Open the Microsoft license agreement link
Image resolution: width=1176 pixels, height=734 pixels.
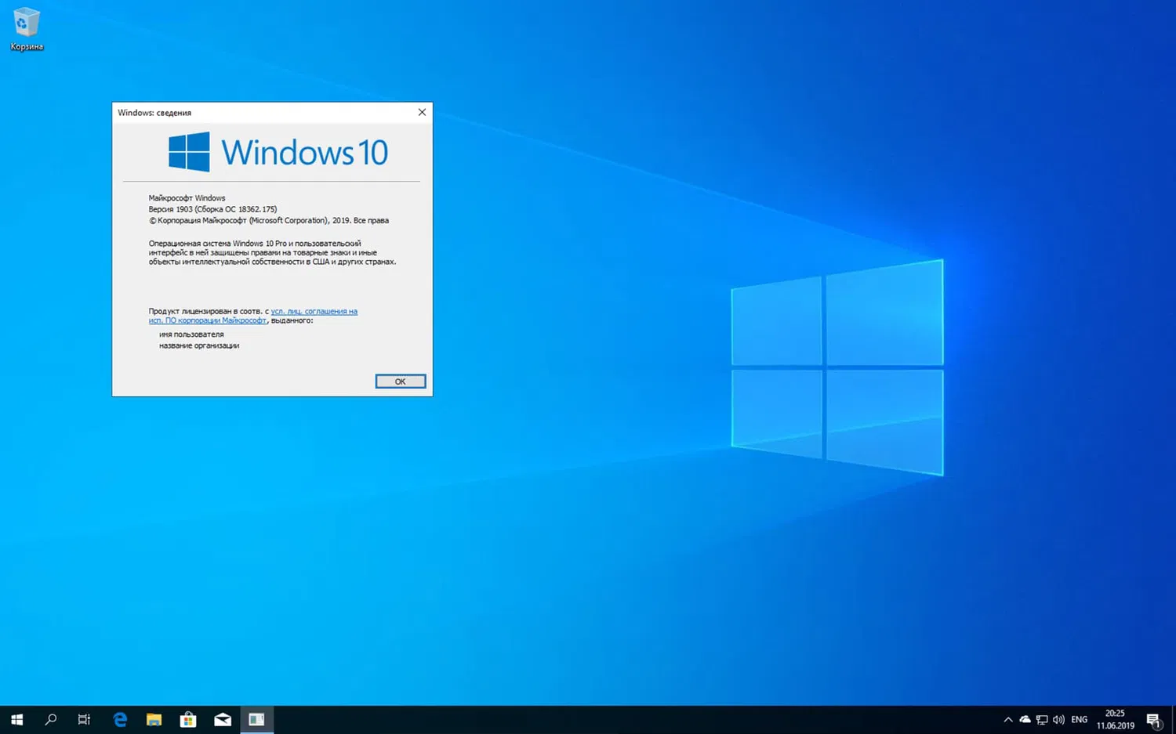[314, 311]
